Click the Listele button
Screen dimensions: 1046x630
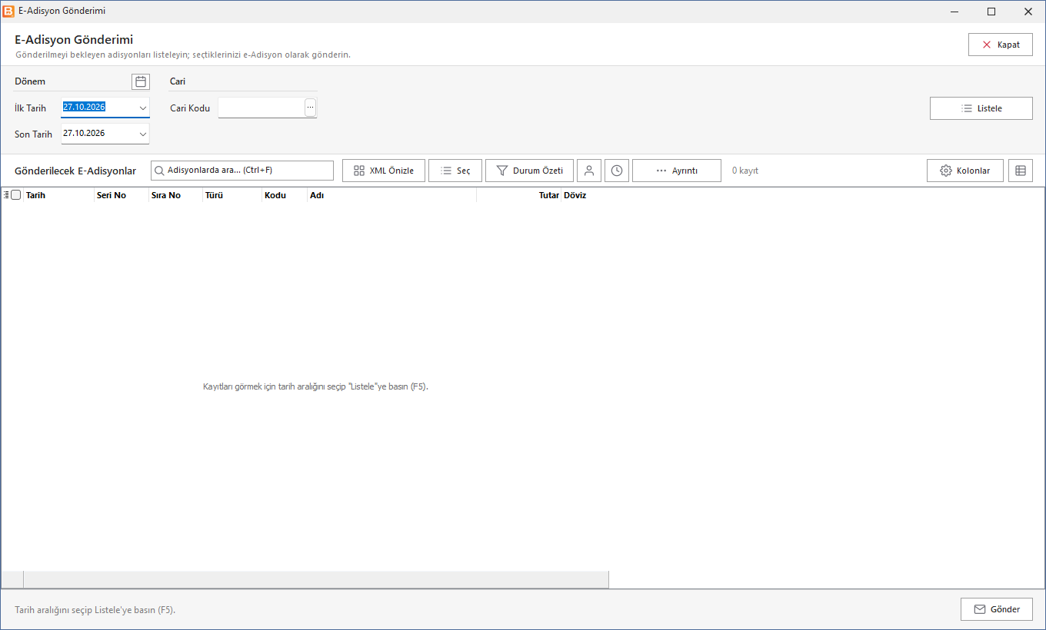tap(981, 108)
